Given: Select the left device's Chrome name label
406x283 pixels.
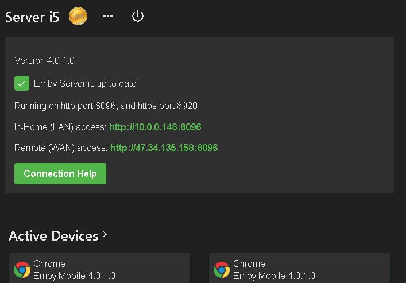Looking at the screenshot, I should pyautogui.click(x=49, y=264).
